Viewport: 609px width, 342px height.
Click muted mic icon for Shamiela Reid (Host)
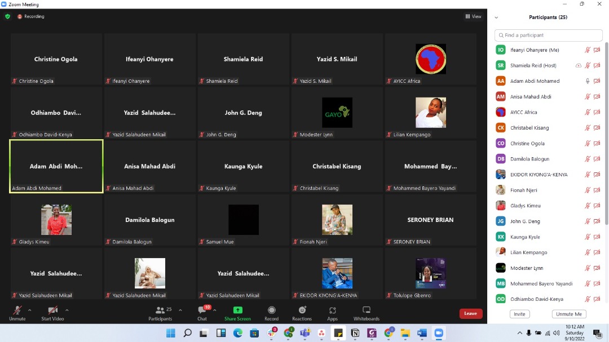tap(587, 65)
